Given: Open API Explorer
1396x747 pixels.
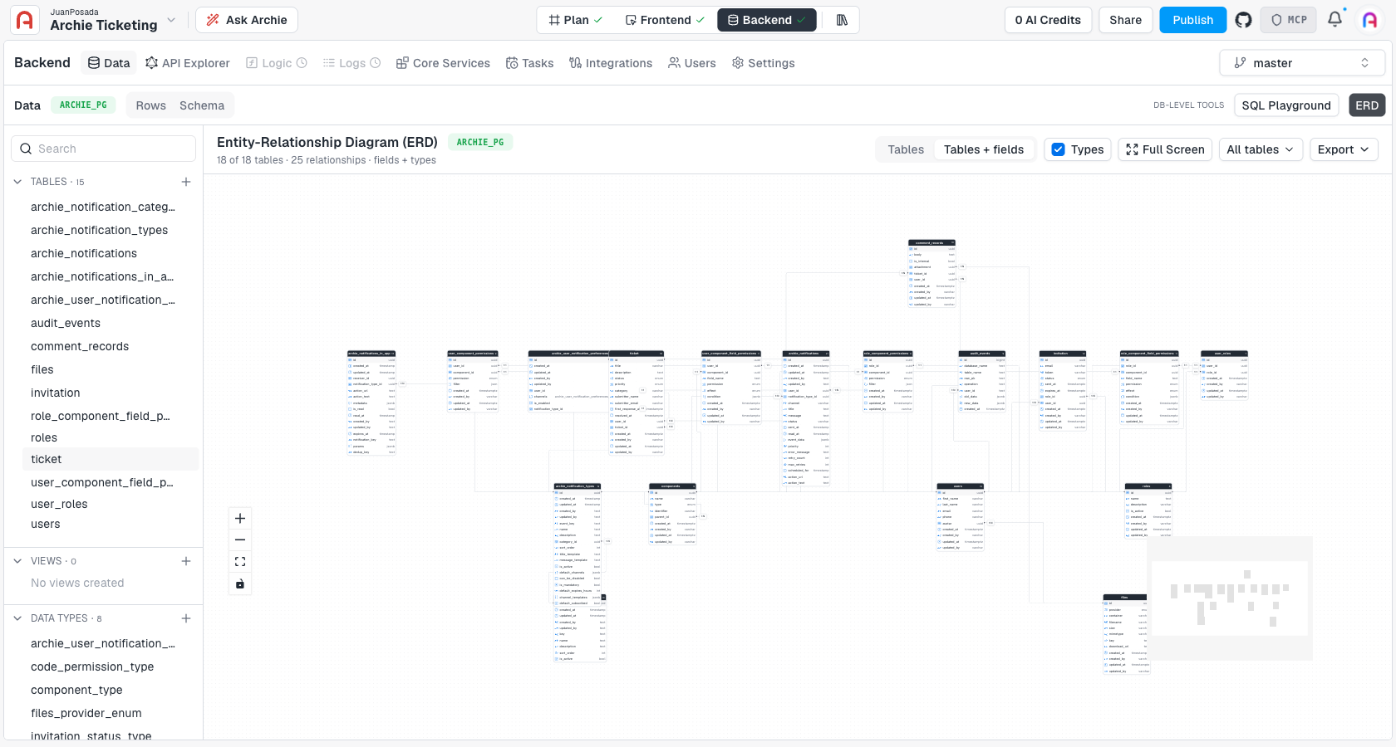Looking at the screenshot, I should (188, 63).
